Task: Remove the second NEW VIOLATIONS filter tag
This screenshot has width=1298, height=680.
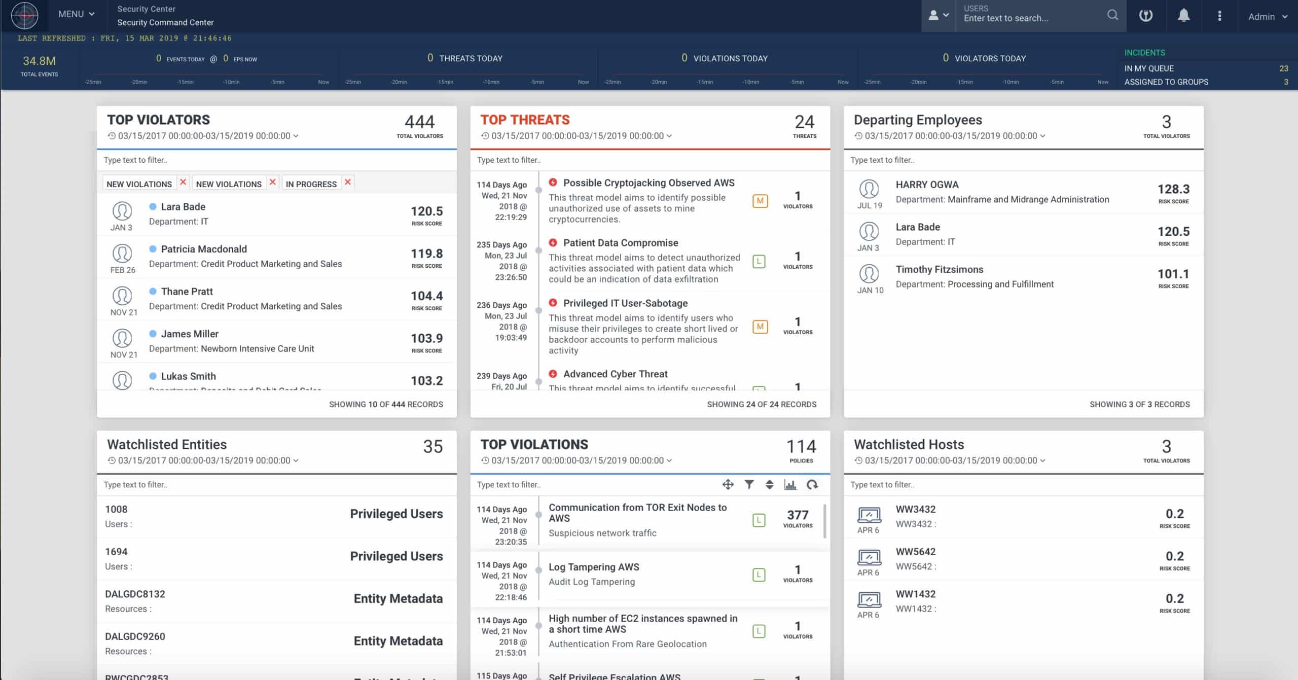Action: click(x=273, y=182)
